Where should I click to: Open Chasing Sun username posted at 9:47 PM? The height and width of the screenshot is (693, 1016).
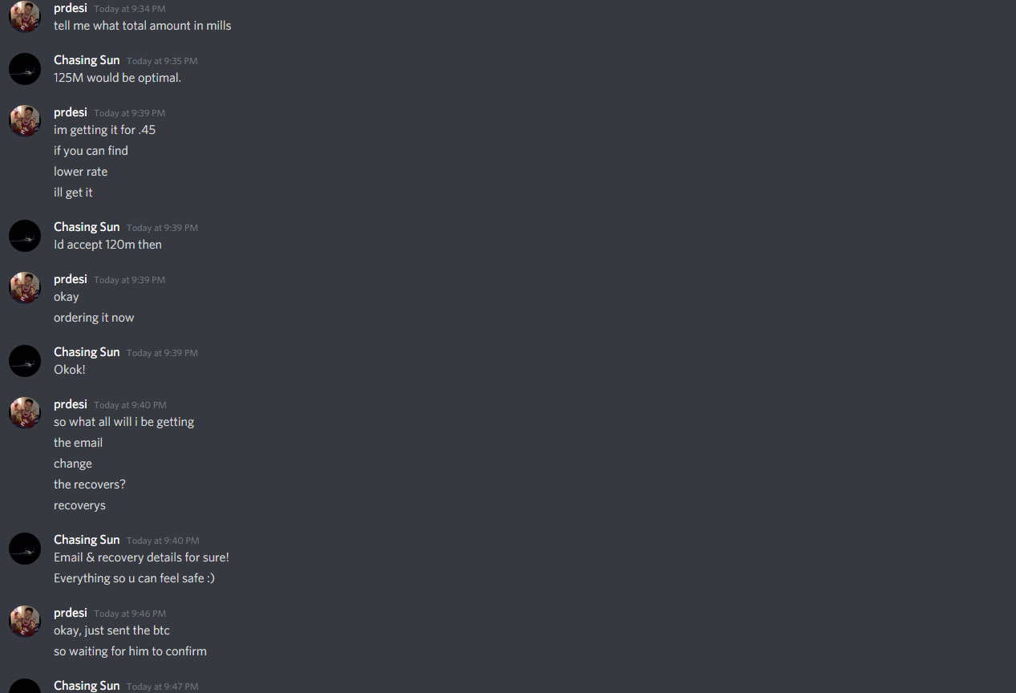(x=87, y=686)
